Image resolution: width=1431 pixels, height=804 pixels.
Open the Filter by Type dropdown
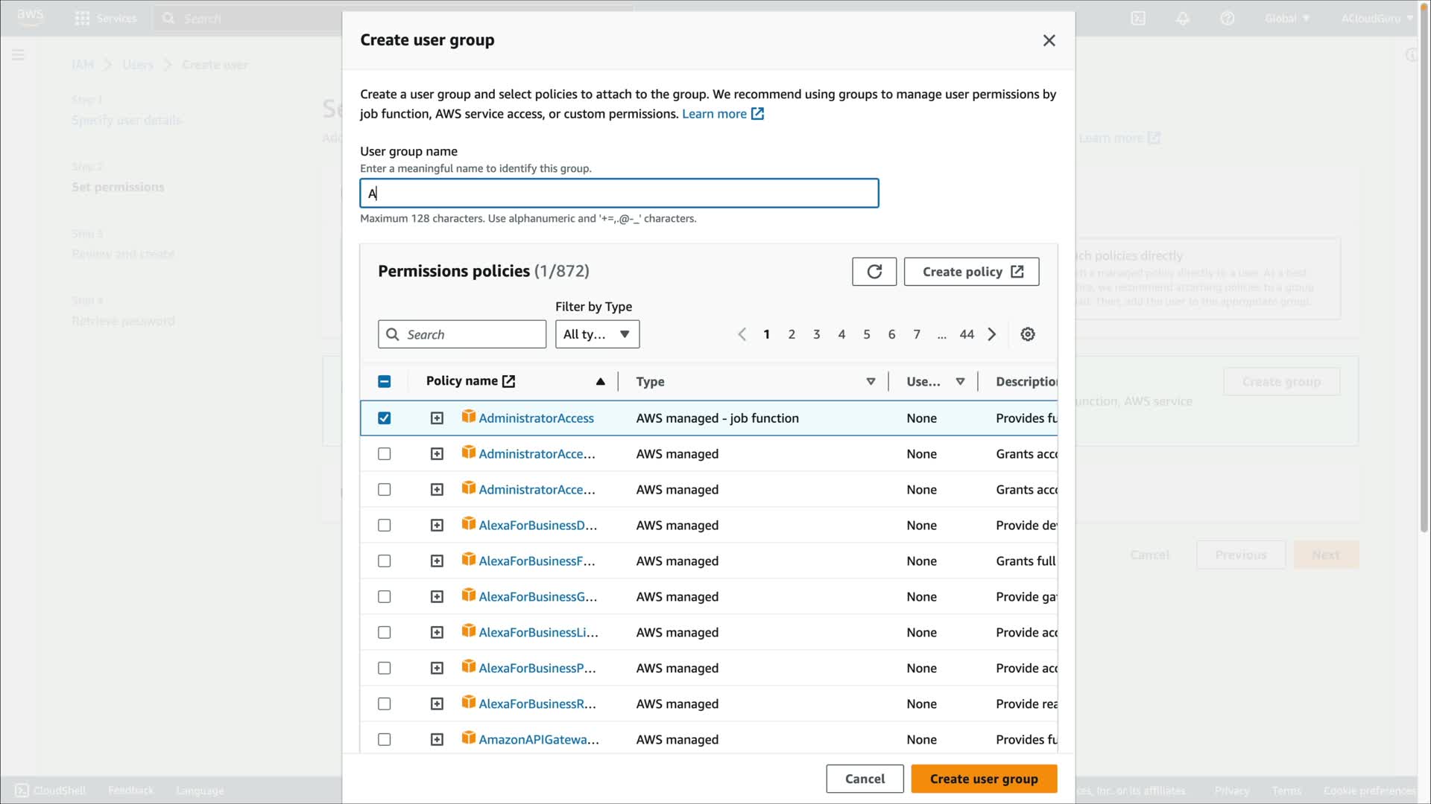(x=597, y=334)
